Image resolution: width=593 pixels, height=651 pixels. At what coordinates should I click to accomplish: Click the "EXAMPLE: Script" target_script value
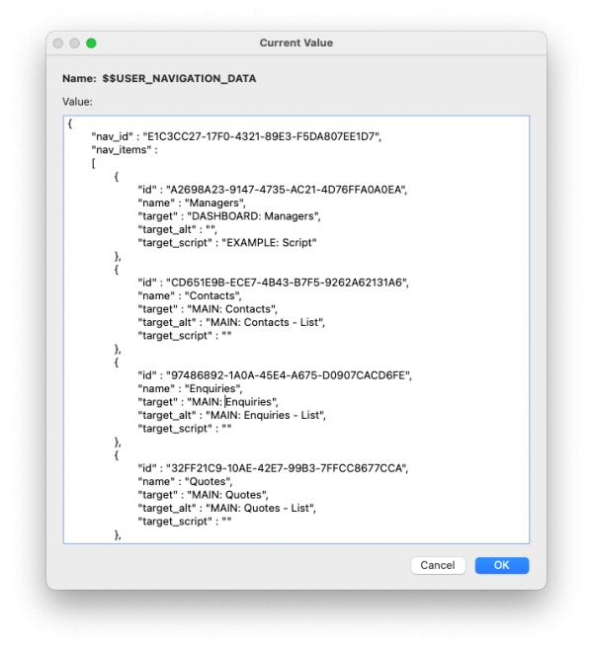pos(269,243)
